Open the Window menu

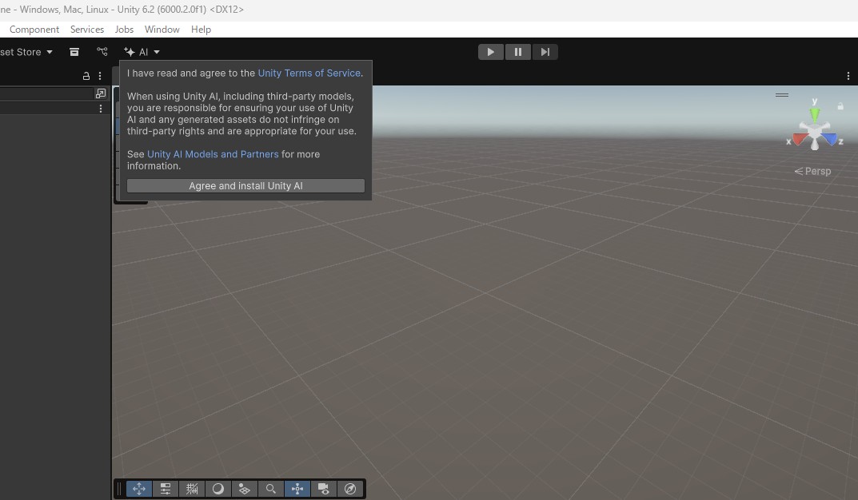click(162, 30)
